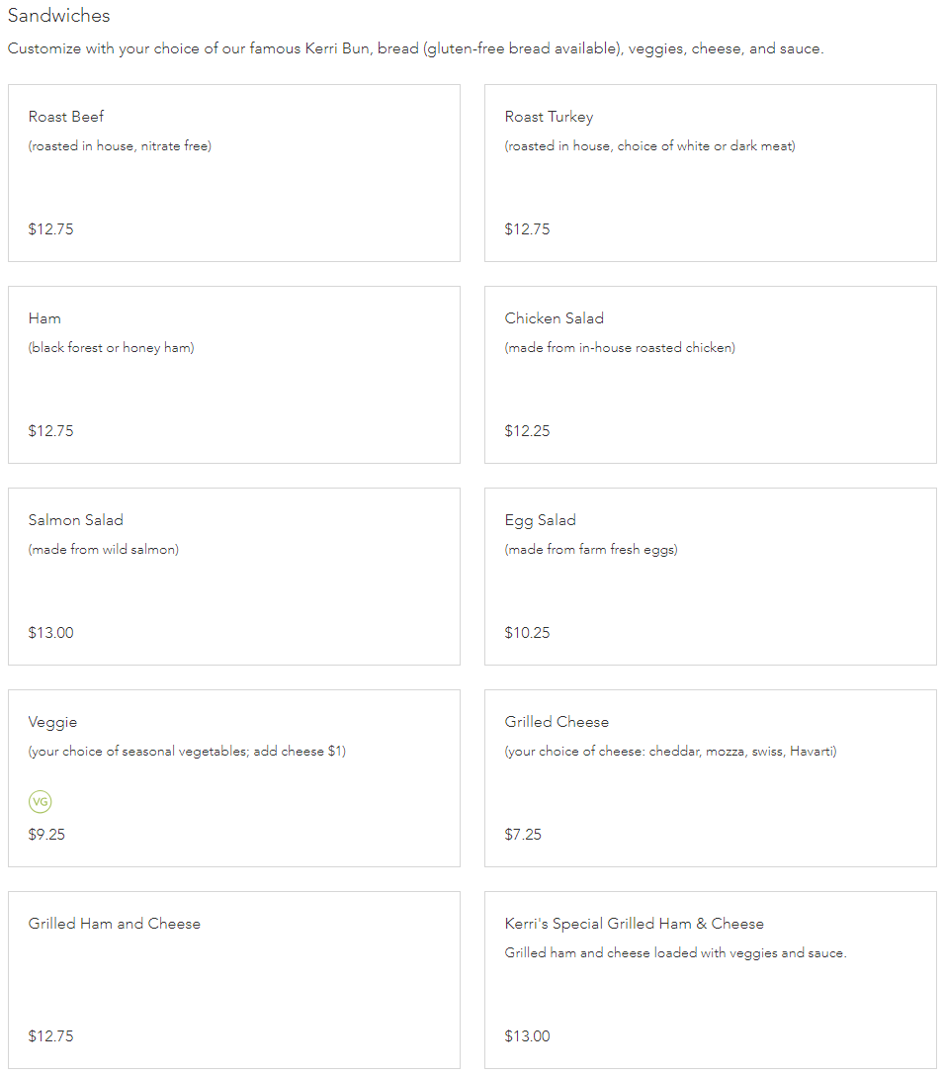
Task: Click the wild salmon description text
Action: 104,549
